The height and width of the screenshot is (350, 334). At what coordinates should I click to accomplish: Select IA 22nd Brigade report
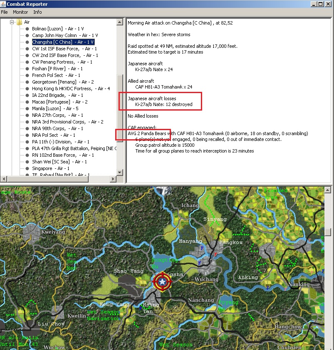58,95
